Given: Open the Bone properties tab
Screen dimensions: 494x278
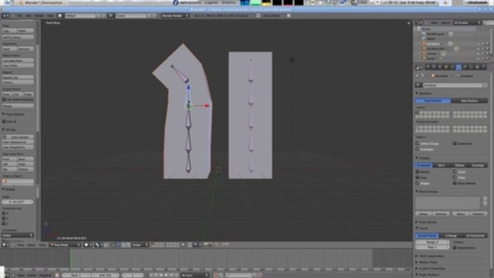Looking at the screenshot, I should pyautogui.click(x=465, y=67).
